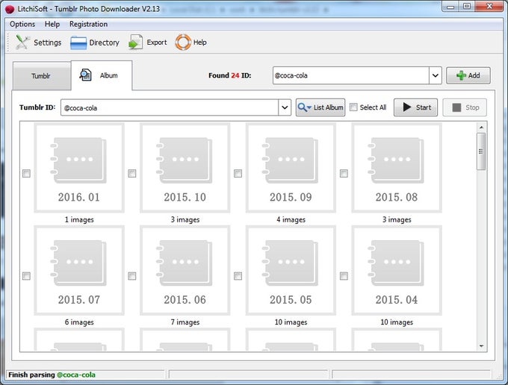Viewport: 508px width, 385px height.
Task: Check the 2015.07 album checkbox
Action: (x=26, y=276)
